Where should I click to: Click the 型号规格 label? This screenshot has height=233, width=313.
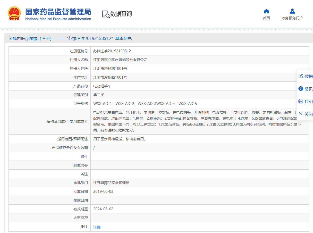click(81, 104)
